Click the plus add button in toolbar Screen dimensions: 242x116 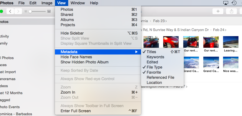coord(218,11)
